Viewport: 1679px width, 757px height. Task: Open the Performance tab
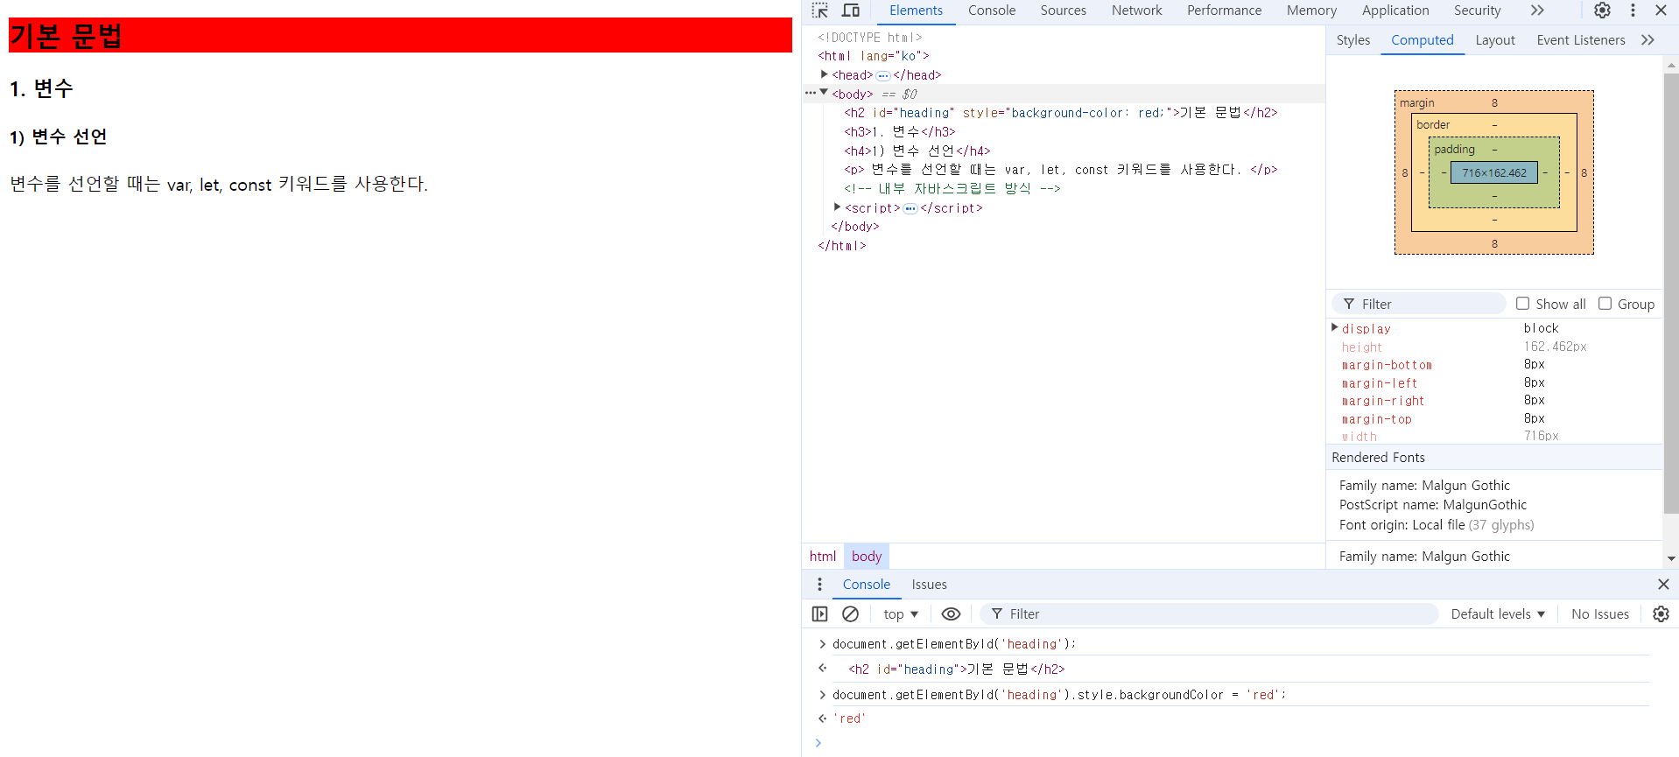pos(1224,11)
